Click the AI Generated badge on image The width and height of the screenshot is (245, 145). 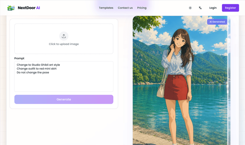tap(217, 22)
